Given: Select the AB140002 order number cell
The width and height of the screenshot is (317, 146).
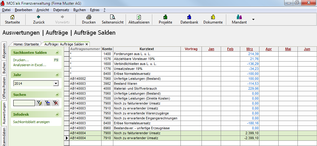Looking at the screenshot, I should click(85, 79).
